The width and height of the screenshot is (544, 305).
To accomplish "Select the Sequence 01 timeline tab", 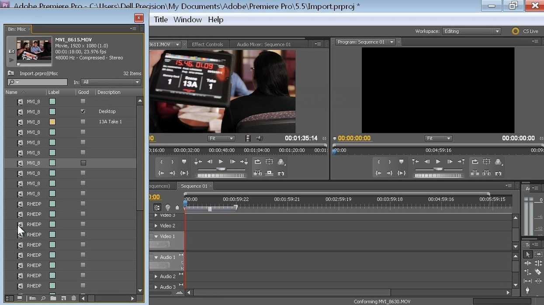I will (x=194, y=186).
